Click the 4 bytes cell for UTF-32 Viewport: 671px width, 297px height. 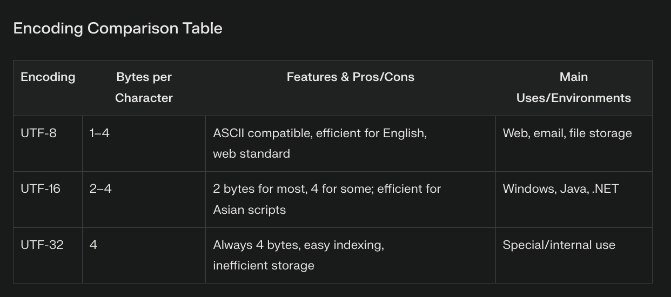pyautogui.click(x=93, y=245)
